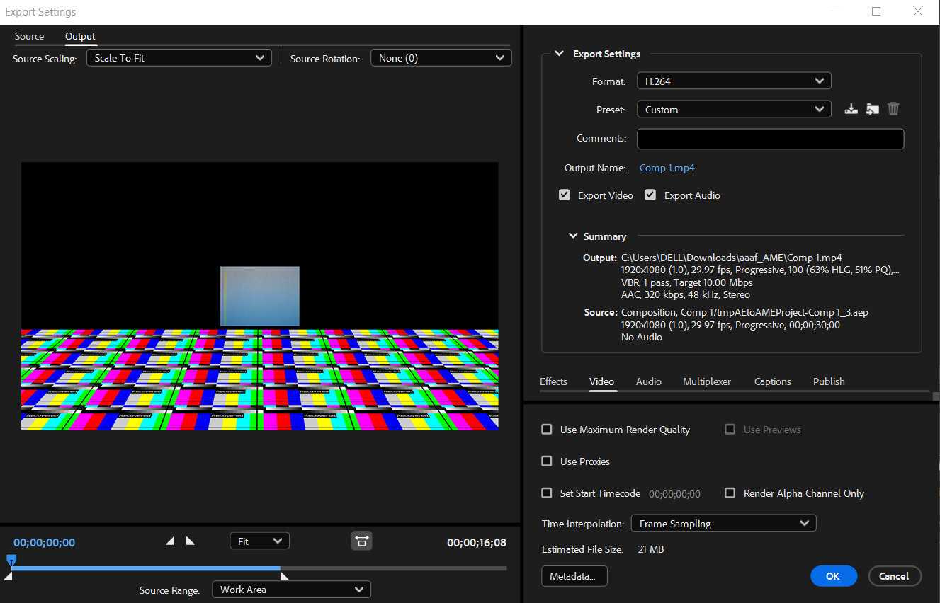
Task: Click the Set Out Point triangle
Action: 190,541
